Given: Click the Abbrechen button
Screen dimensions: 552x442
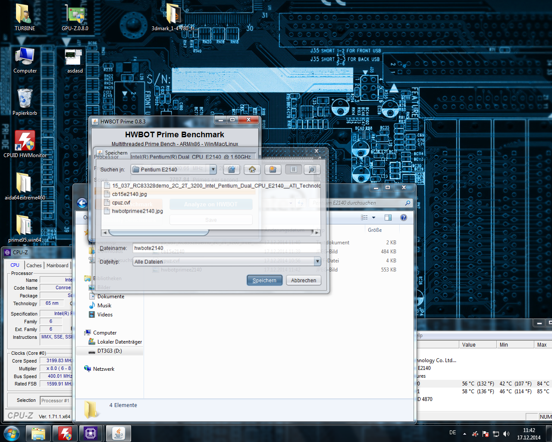Looking at the screenshot, I should 304,280.
